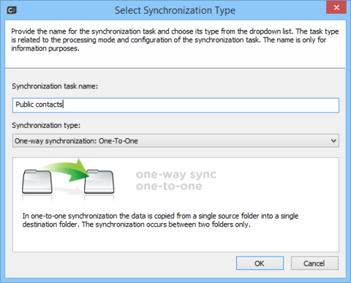Click the chevron arrow of the type dropdown
The height and width of the screenshot is (283, 351).
(x=333, y=140)
